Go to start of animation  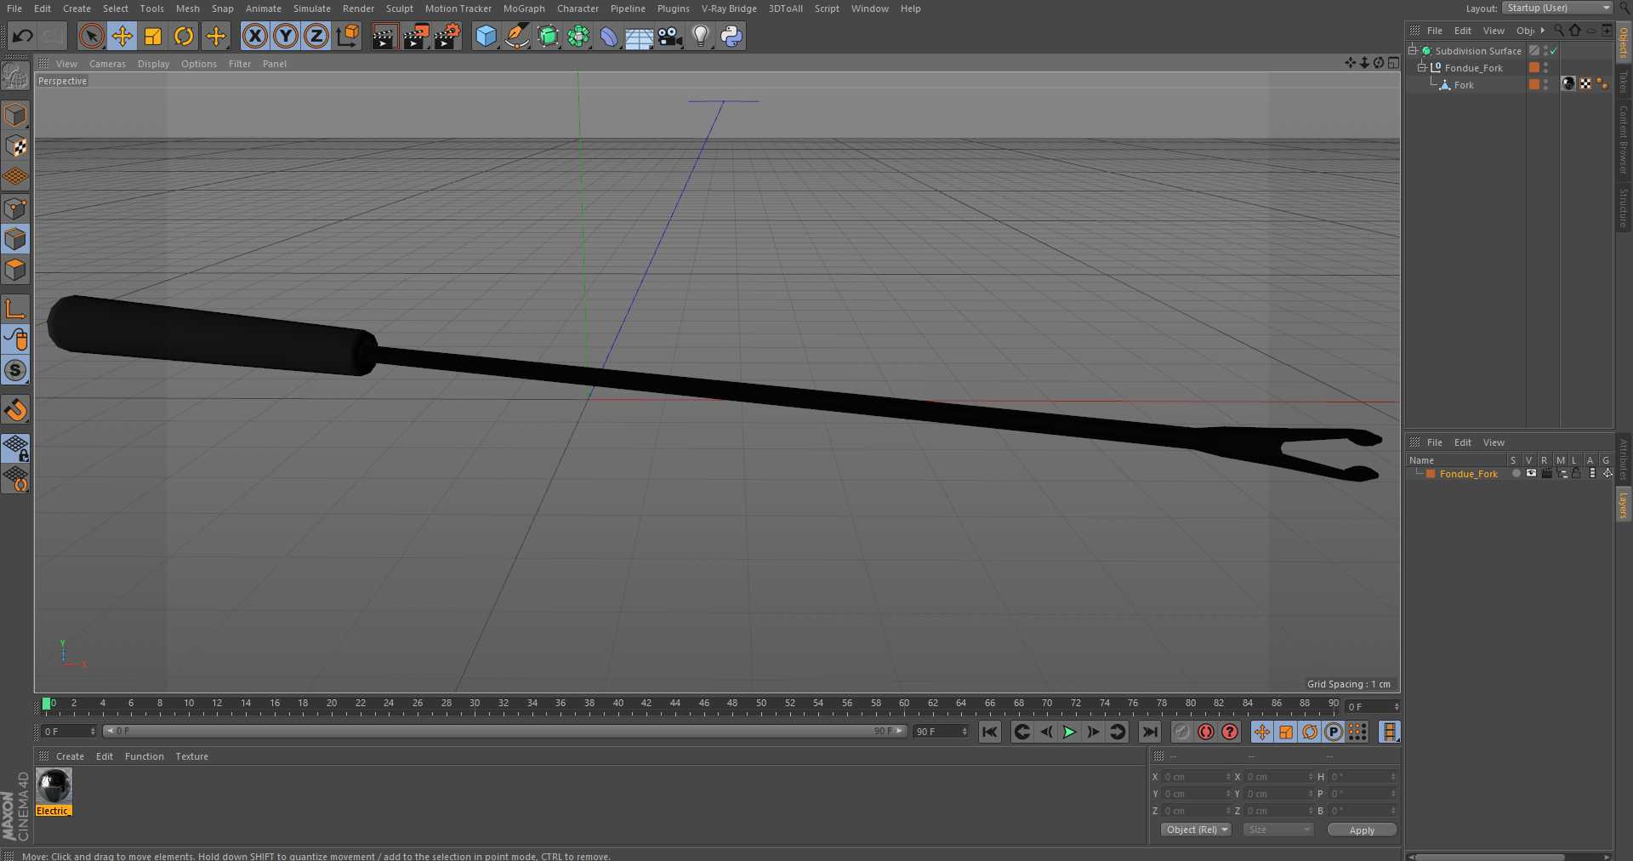[989, 732]
